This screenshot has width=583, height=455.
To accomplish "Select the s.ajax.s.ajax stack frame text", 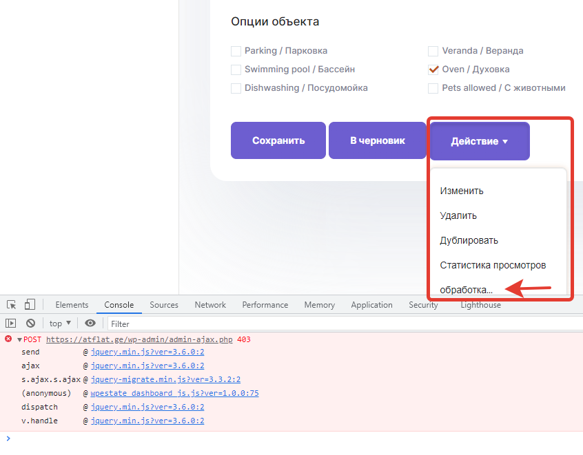I will click(51, 379).
